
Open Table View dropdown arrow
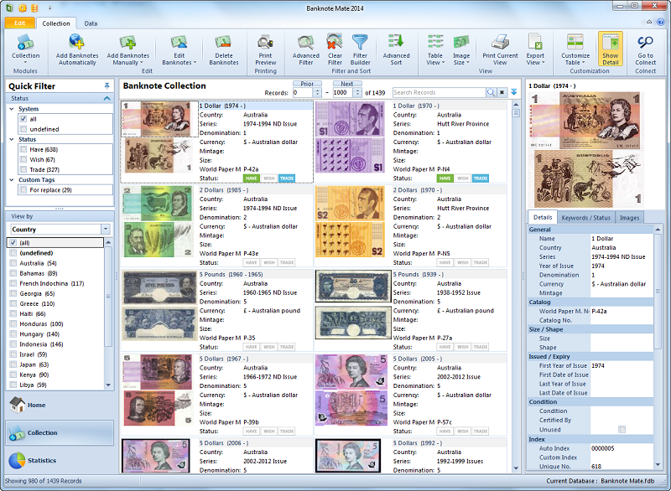(444, 62)
